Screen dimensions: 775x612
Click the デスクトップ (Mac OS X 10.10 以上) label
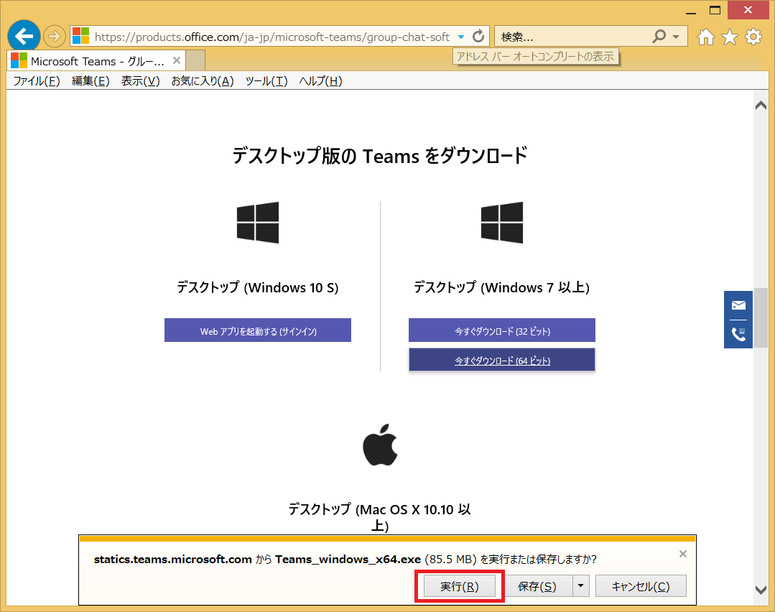pos(379,516)
